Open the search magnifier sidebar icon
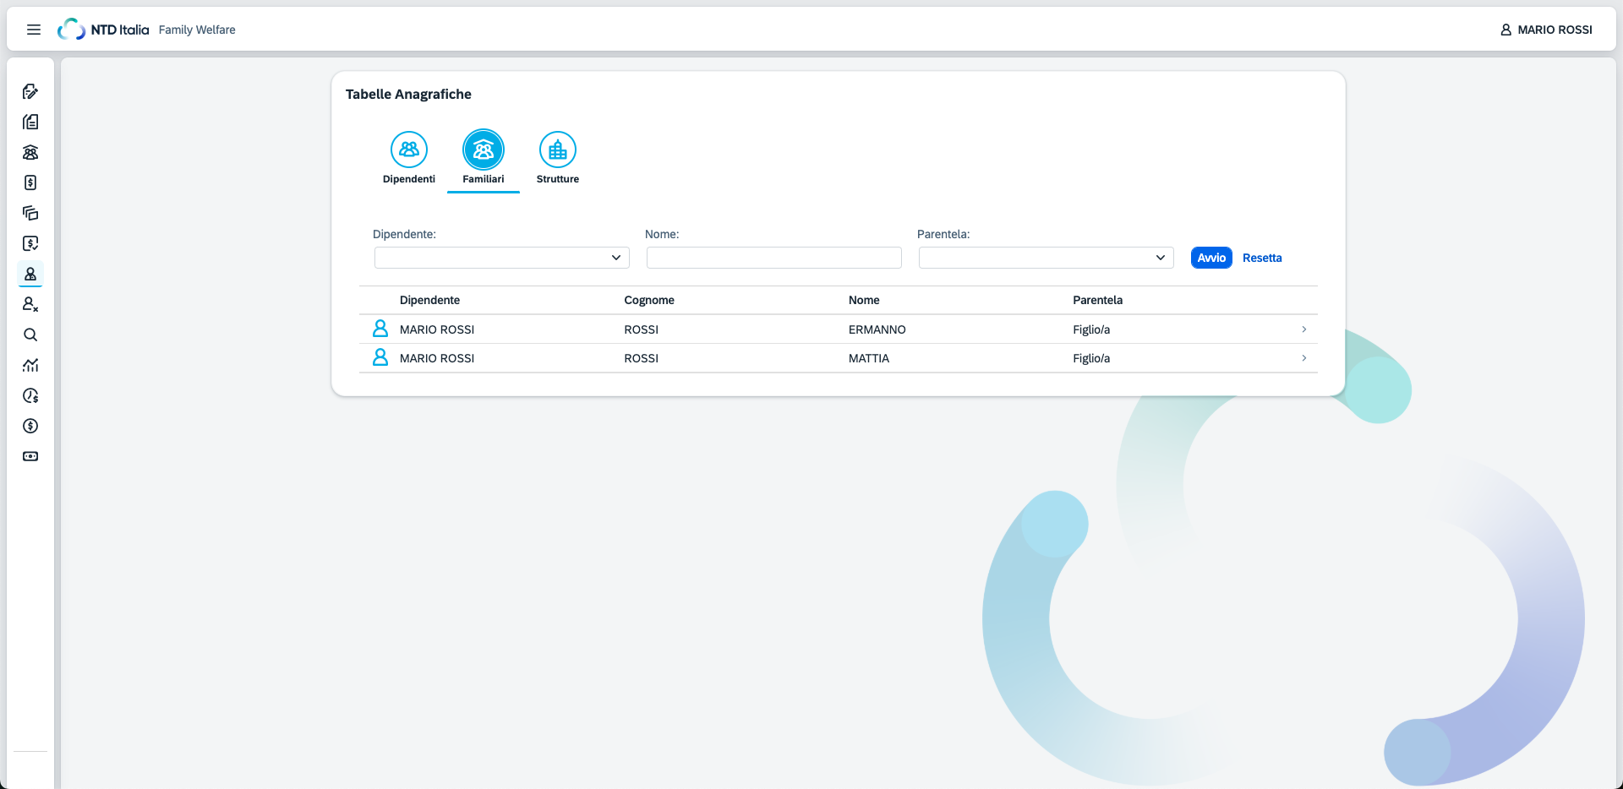Screen dimensions: 1623x789 pyautogui.click(x=30, y=335)
